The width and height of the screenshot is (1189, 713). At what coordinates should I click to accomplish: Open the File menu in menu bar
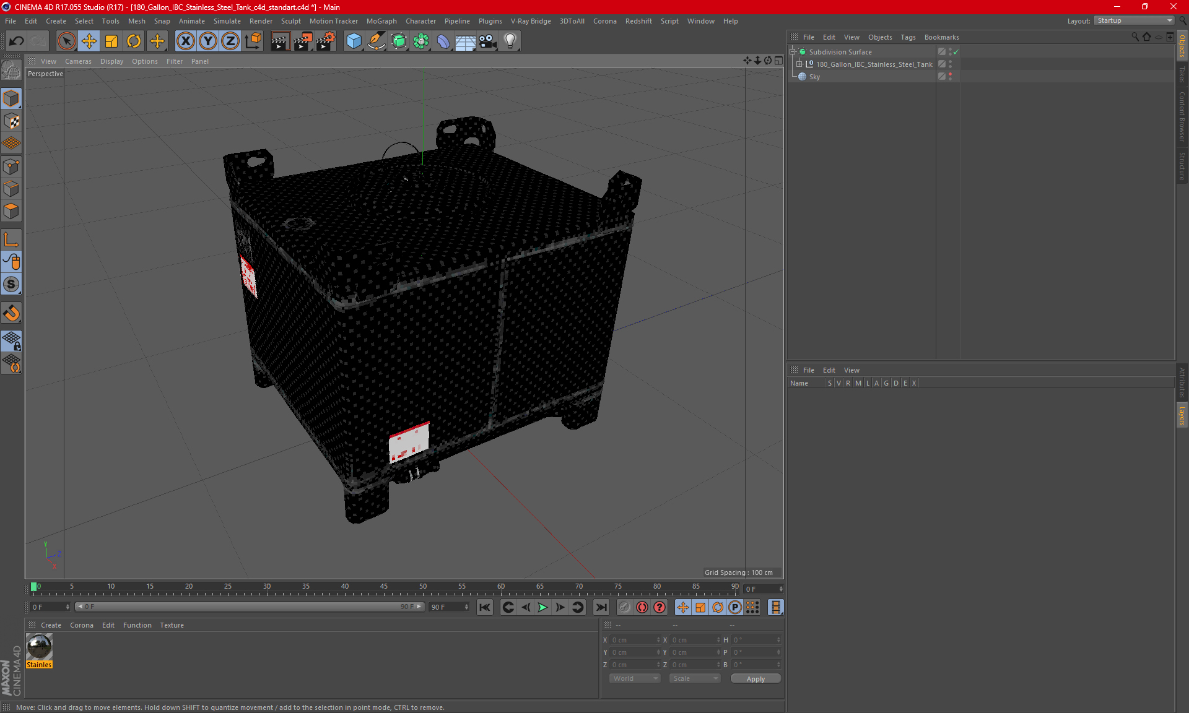point(11,21)
